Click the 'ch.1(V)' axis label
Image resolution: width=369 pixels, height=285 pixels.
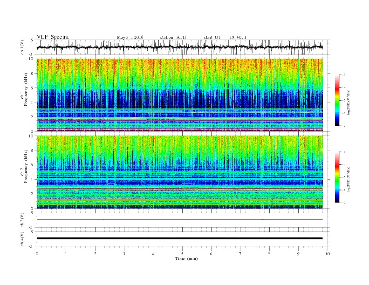pyautogui.click(x=22, y=47)
